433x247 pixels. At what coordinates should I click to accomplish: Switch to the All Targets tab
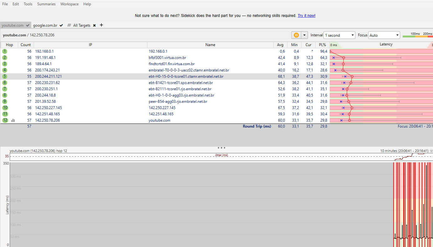pos(82,25)
